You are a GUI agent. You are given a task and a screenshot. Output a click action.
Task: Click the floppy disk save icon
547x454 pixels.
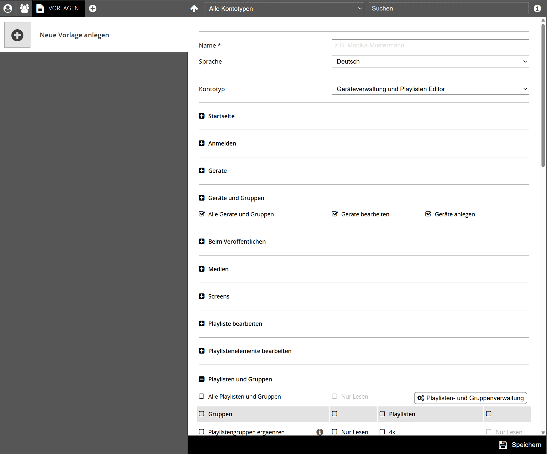coord(503,445)
